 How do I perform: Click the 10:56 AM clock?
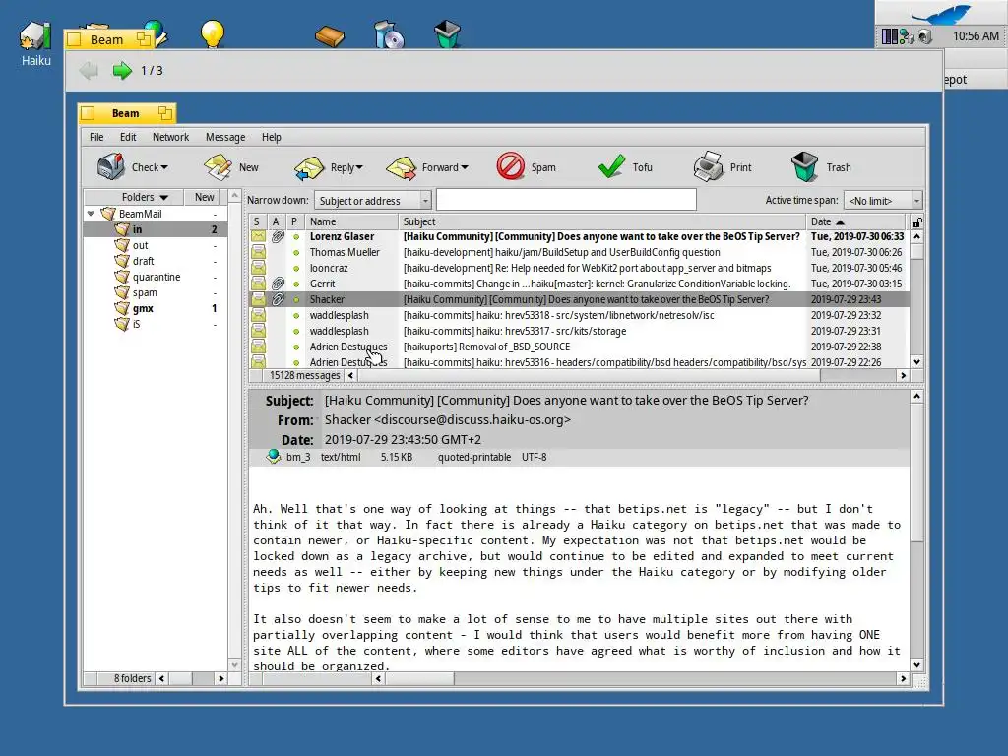976,36
